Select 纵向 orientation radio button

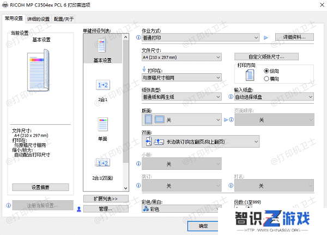266,71
